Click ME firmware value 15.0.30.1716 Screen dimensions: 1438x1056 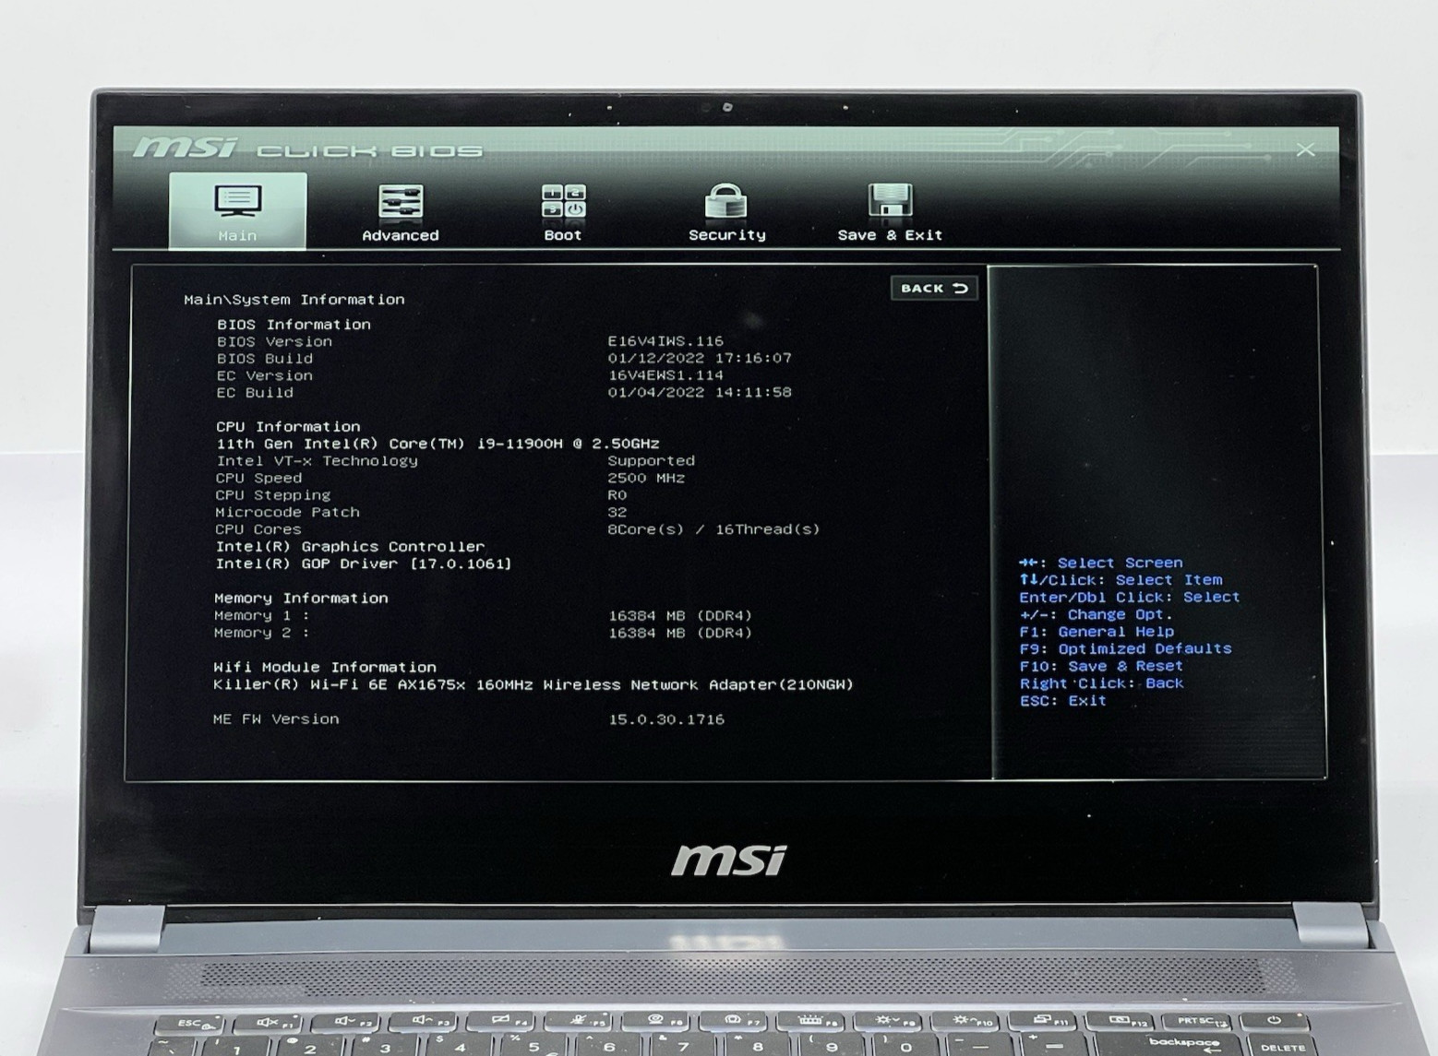click(x=666, y=719)
